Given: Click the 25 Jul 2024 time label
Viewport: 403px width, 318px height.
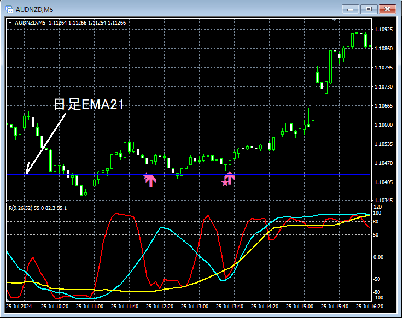Looking at the screenshot, I should click(x=19, y=306).
